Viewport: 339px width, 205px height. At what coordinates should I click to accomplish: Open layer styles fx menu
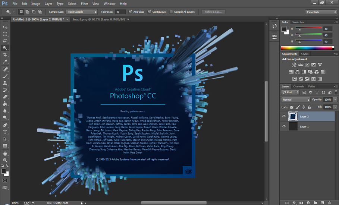[294, 203]
